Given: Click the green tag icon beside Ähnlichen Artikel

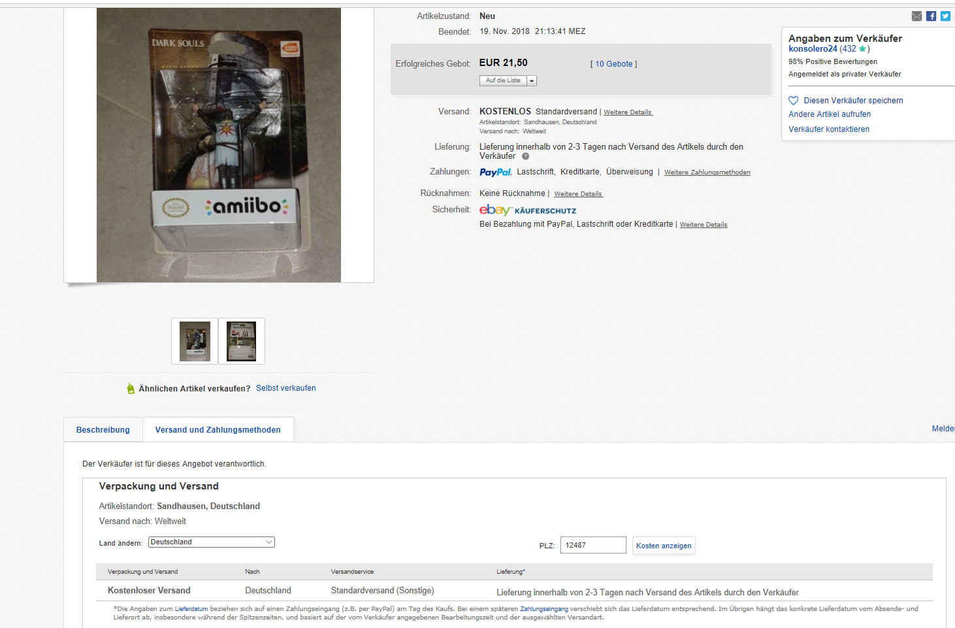Looking at the screenshot, I should coord(131,388).
